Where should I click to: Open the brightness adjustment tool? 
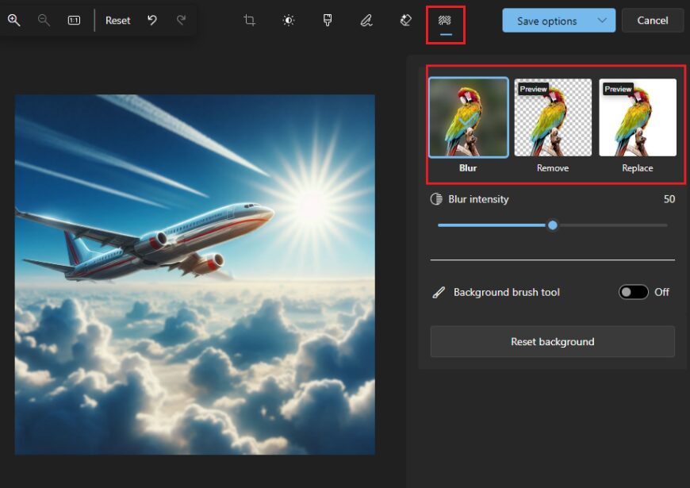[289, 21]
